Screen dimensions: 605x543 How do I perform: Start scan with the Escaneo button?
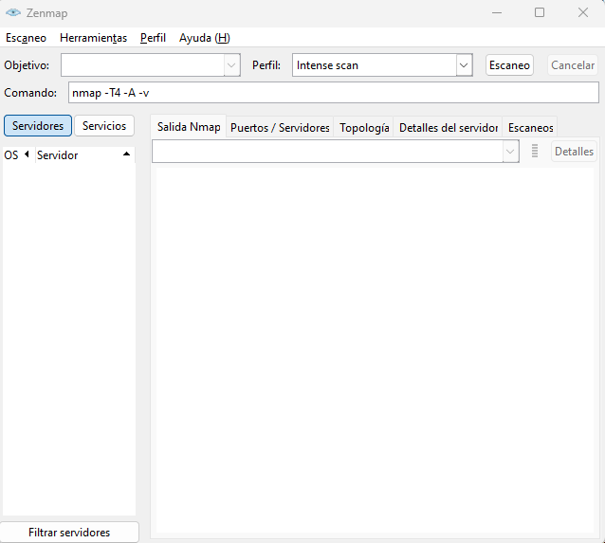509,65
